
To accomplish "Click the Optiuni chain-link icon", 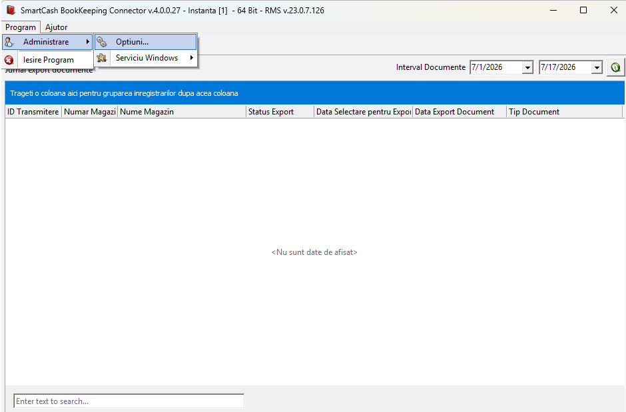I will coord(102,42).
